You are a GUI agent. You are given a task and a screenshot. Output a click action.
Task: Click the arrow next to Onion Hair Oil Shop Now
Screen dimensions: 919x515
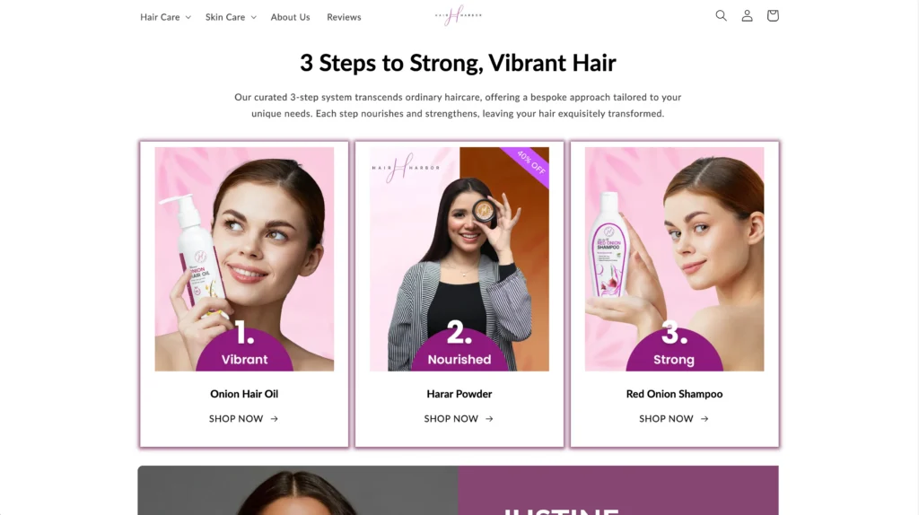(x=275, y=419)
